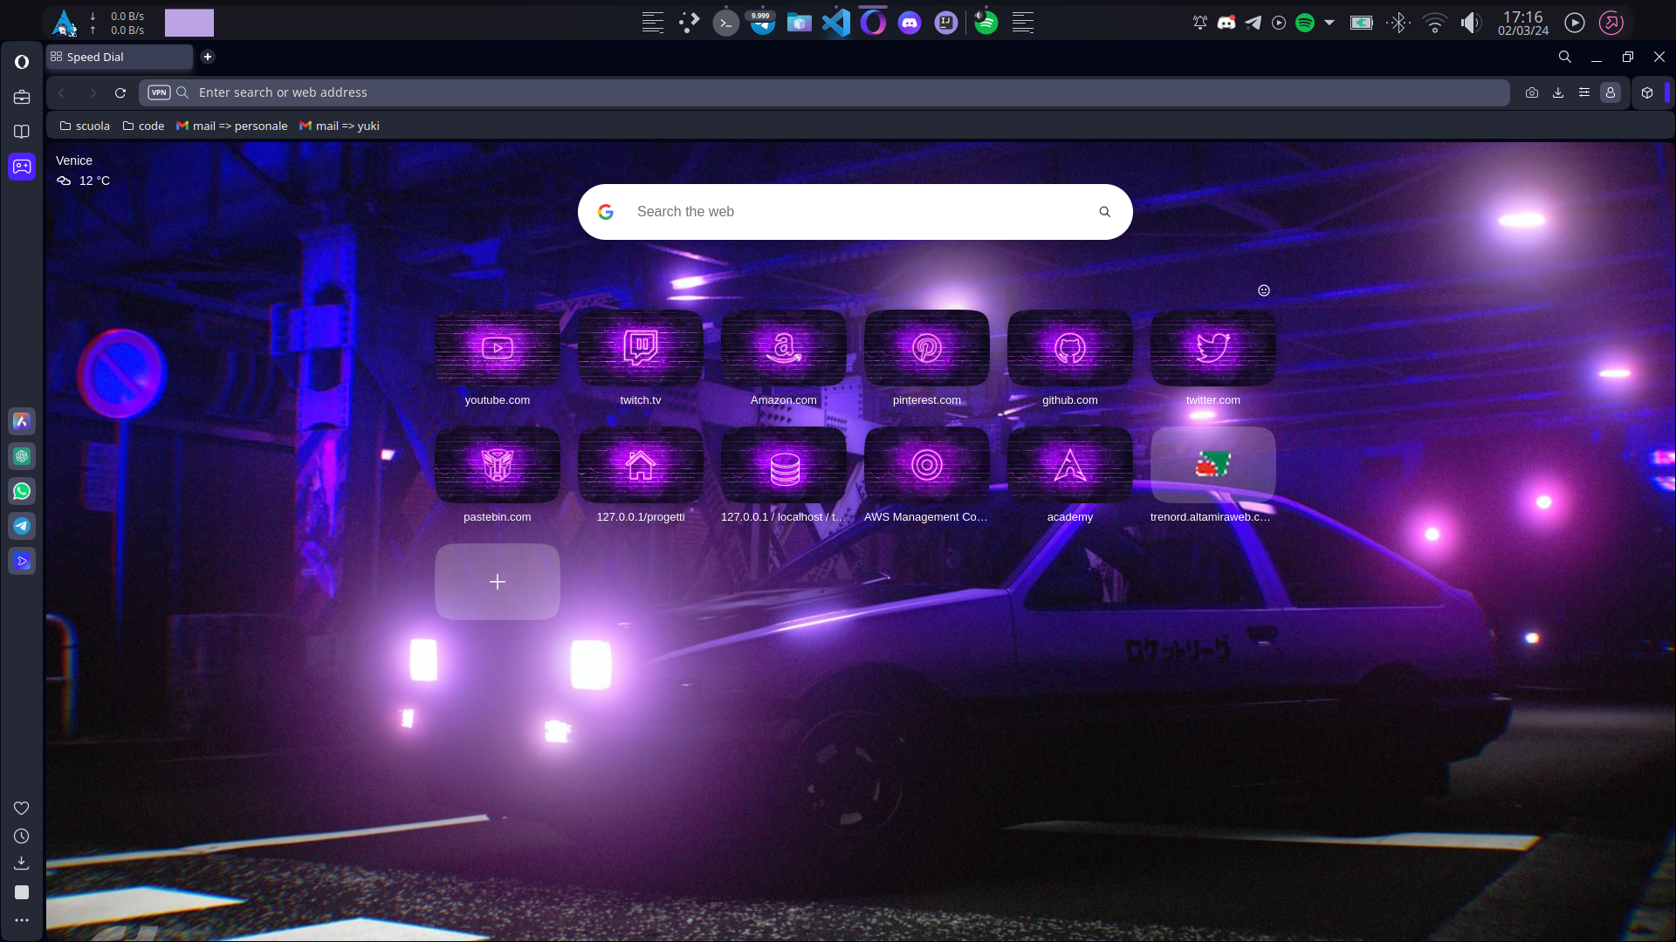This screenshot has width=1676, height=942.
Task: Open the sidebar history clock icon
Action: 22,836
